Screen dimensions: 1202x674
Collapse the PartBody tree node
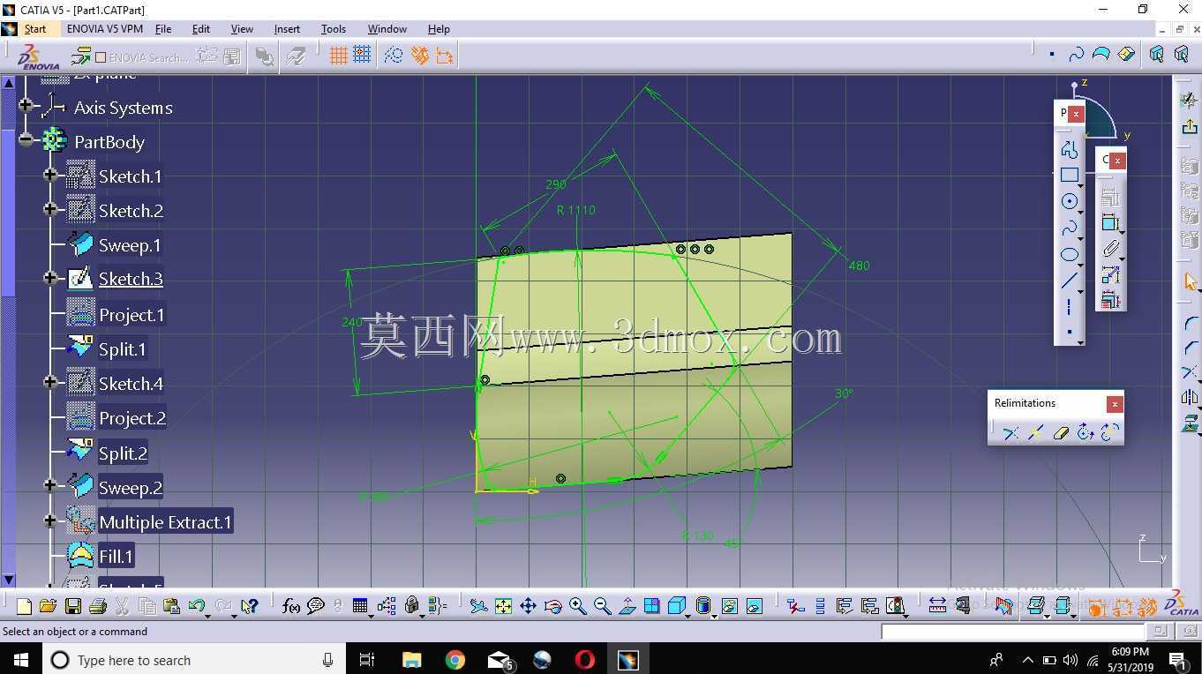tap(26, 140)
